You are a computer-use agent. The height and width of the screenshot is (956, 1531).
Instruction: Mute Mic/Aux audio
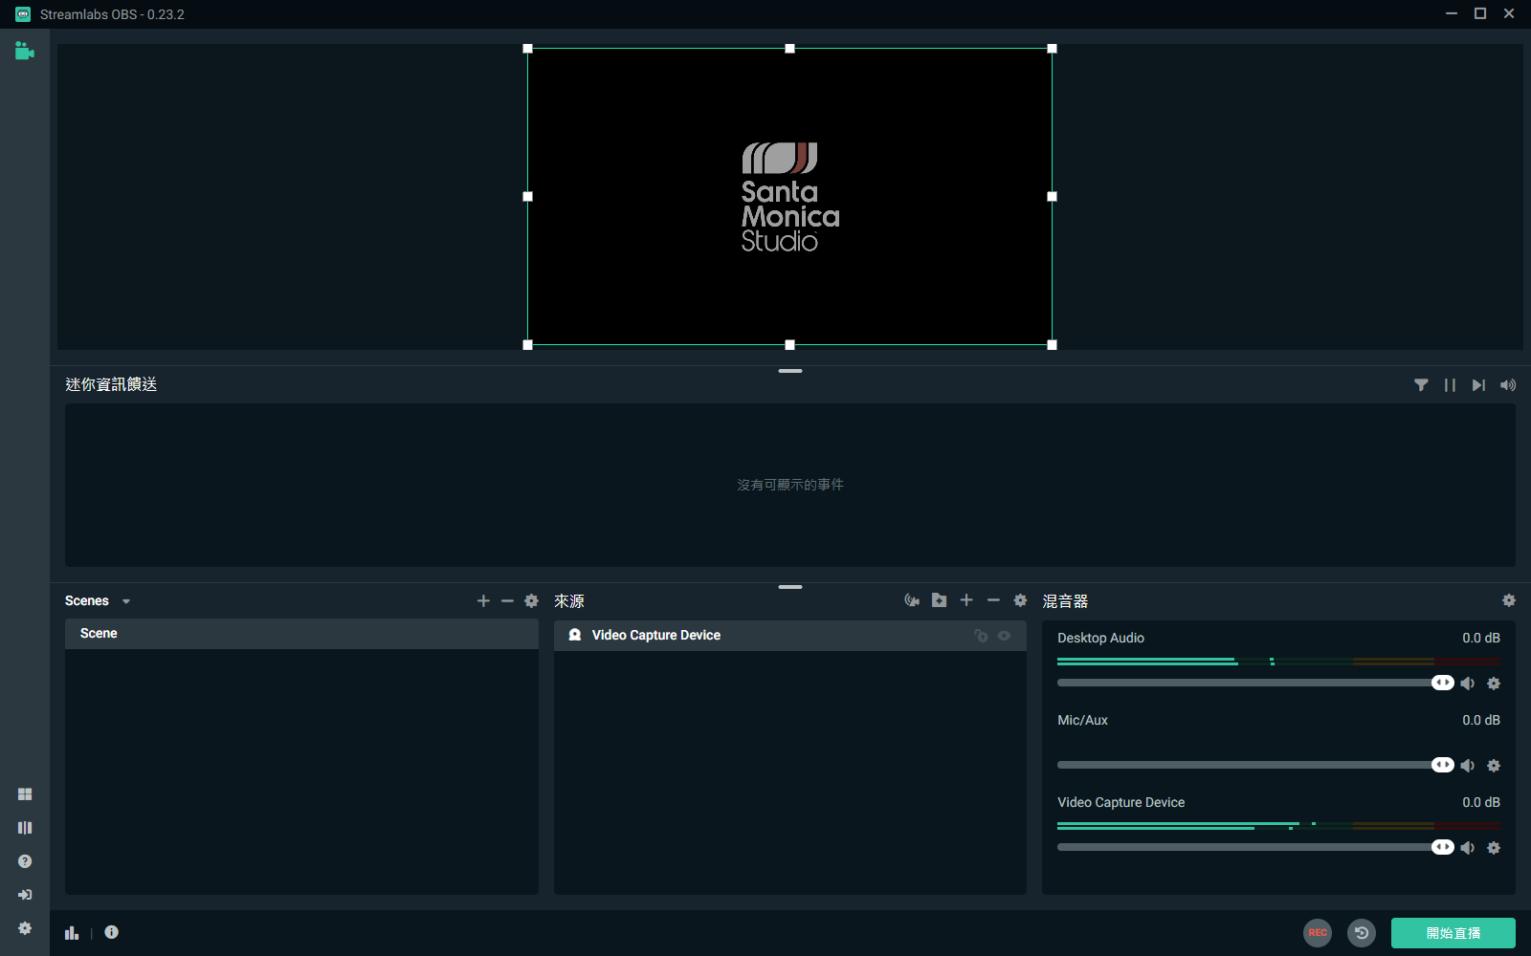click(1468, 766)
